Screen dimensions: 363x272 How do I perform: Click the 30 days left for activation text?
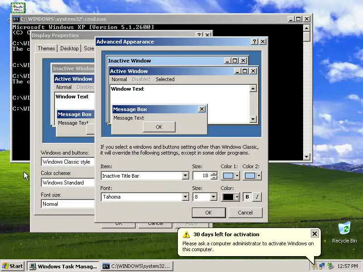coord(226,234)
